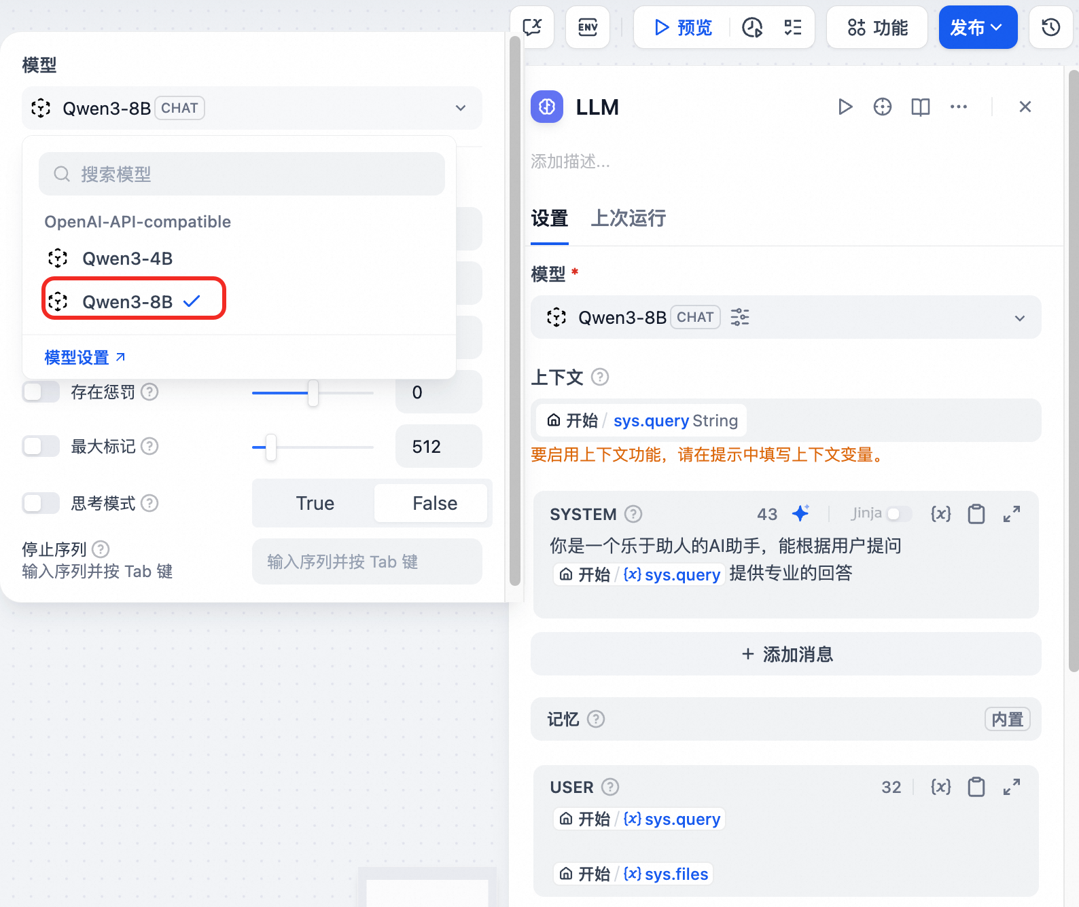Click the sys.query variable in SYSTEM prompt
The height and width of the screenshot is (907, 1079).
pyautogui.click(x=639, y=574)
